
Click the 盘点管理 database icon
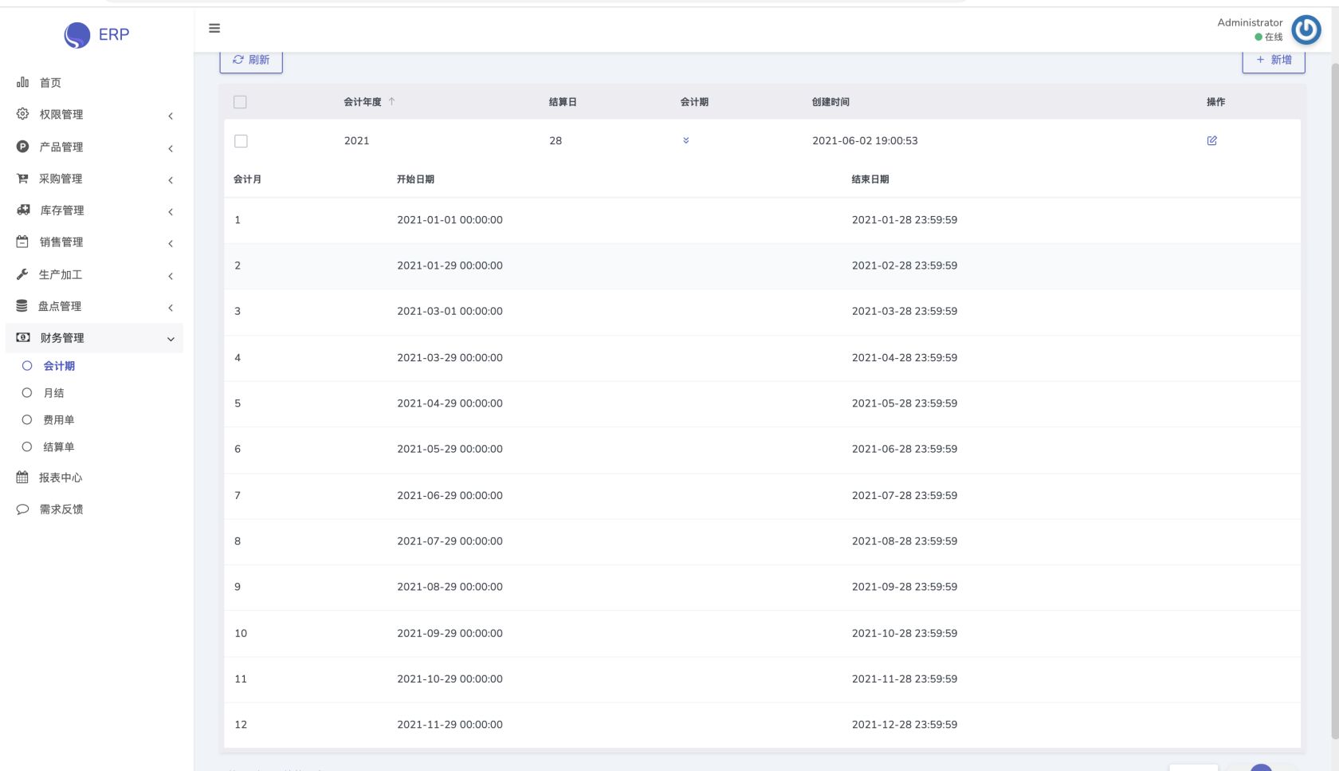point(22,305)
